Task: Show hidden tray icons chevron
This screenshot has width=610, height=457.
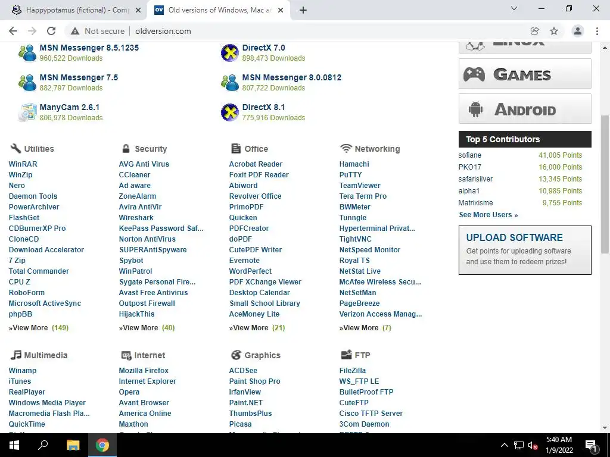Action: [x=504, y=445]
